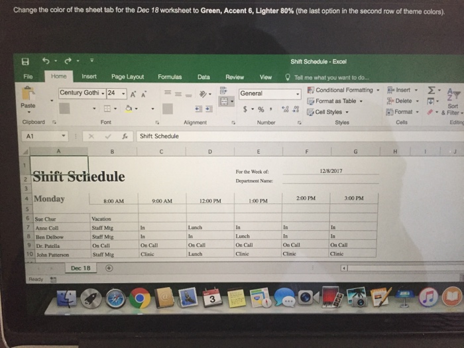Click Decrease Decimal
Screen dimensions: 464x348
click(x=296, y=109)
